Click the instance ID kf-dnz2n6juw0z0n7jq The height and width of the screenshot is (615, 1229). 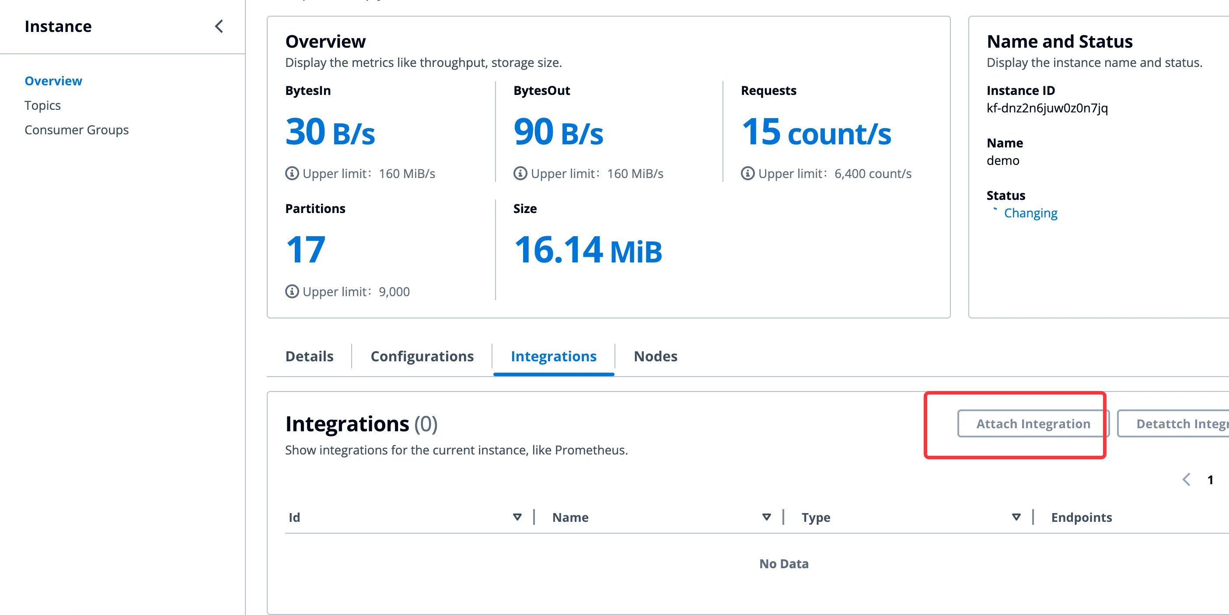(x=1047, y=108)
